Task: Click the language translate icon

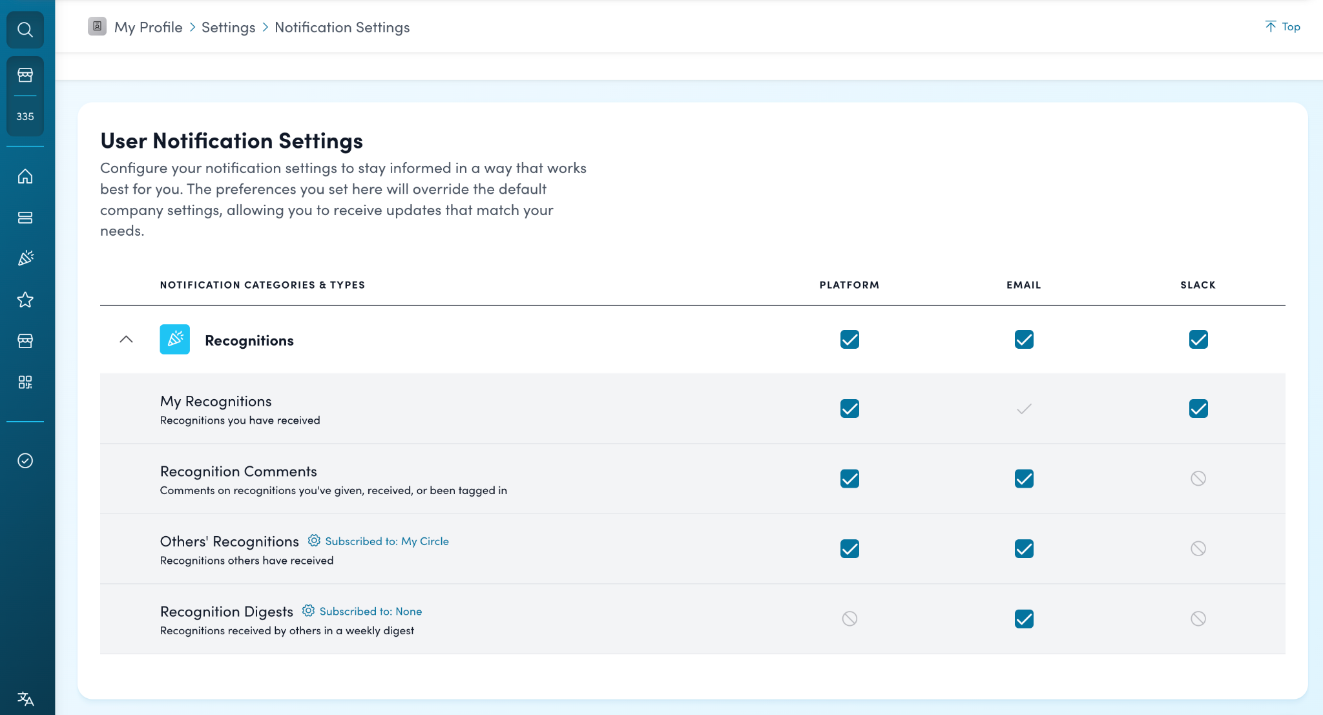Action: 25,698
